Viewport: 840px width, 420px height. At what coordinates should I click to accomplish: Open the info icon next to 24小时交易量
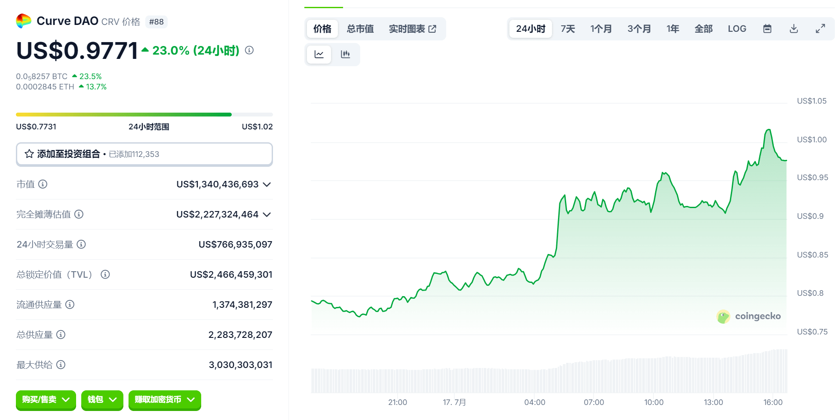click(81, 244)
